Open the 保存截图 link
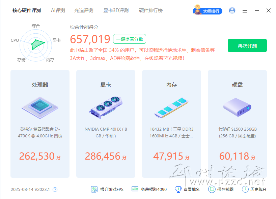Image resolution: width=276 pixels, height=199 pixels. (225, 190)
